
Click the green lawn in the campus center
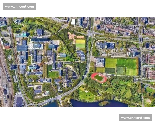53,74
